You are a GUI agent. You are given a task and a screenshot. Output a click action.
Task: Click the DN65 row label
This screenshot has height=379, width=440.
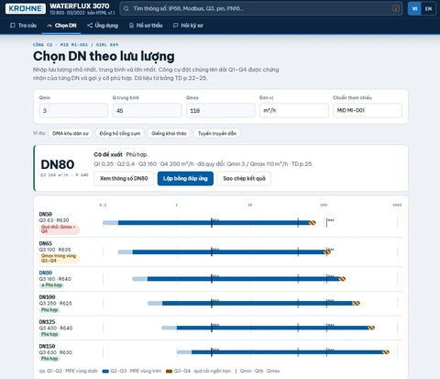click(46, 243)
